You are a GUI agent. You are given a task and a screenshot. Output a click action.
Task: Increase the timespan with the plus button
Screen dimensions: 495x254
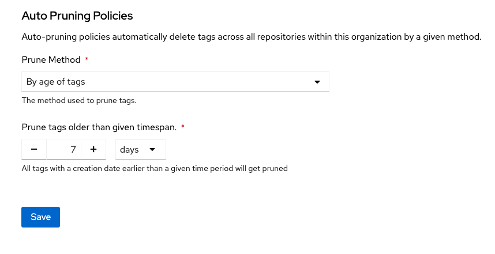[93, 150]
